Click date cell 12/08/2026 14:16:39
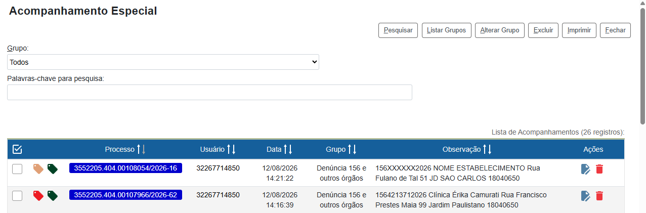 280,200
